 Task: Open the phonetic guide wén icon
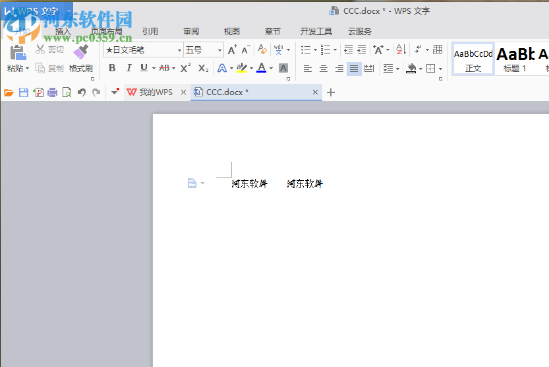(278, 50)
